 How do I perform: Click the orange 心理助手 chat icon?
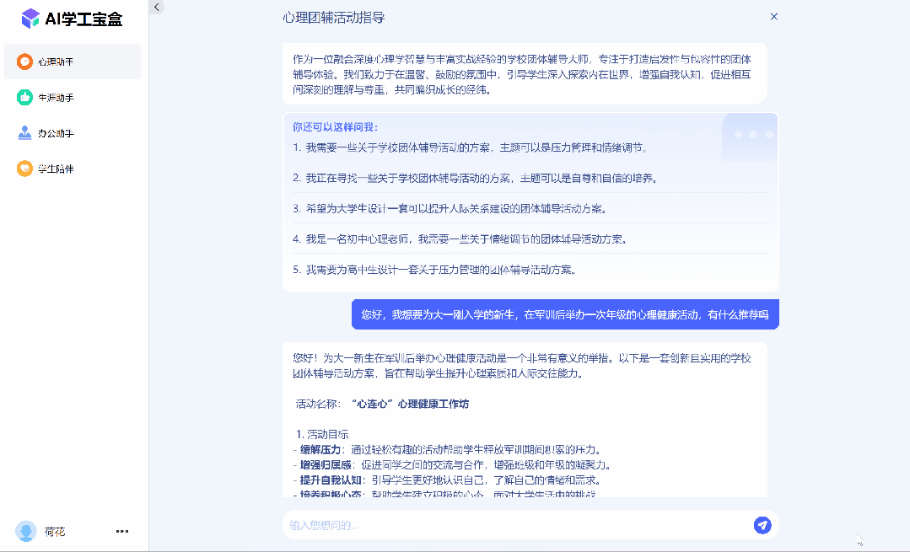click(24, 62)
